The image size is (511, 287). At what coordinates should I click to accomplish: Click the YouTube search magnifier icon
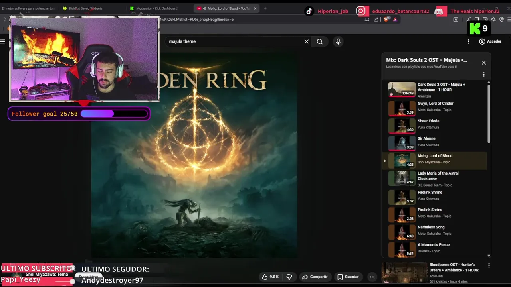coord(319,41)
